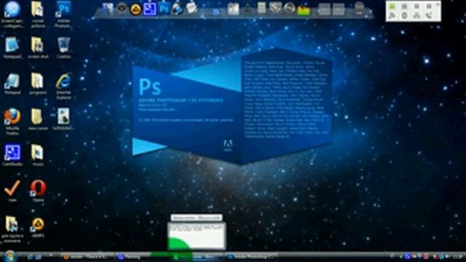Viewport: 466px width, 262px height.
Task: Launch Opera browser from desktop
Action: (x=38, y=191)
